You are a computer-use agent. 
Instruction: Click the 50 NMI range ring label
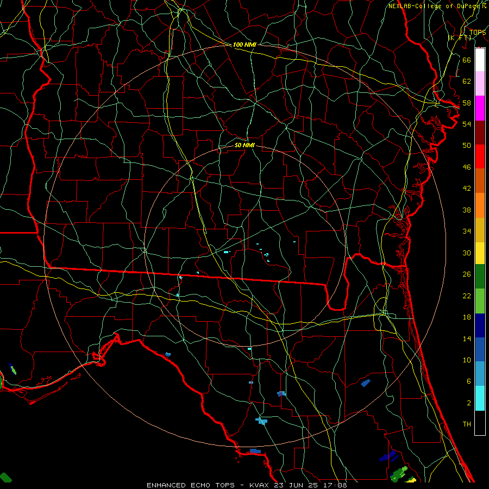244,145
